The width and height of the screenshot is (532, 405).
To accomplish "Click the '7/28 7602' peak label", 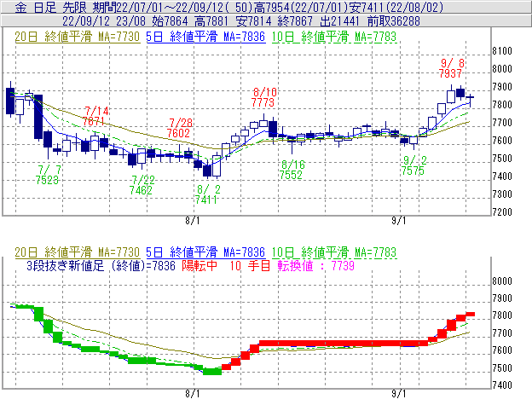I will (180, 128).
